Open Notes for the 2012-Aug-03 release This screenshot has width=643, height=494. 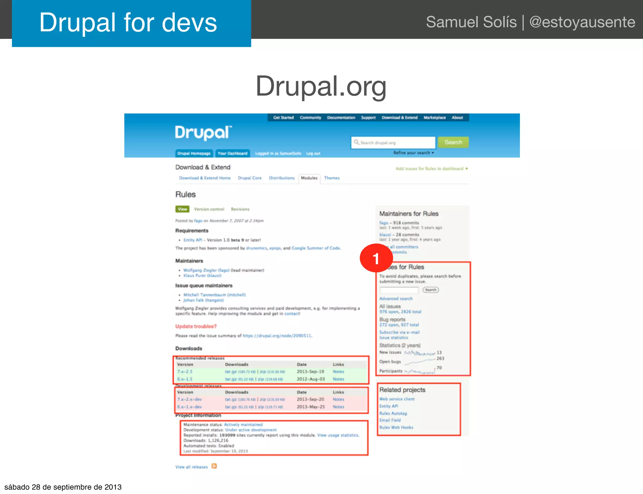(338, 379)
